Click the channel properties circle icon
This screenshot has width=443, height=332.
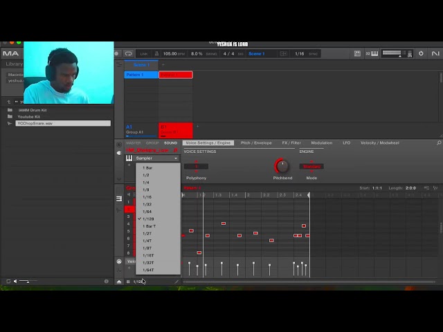(119, 145)
